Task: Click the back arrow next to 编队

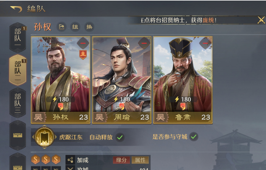Action: [16, 9]
